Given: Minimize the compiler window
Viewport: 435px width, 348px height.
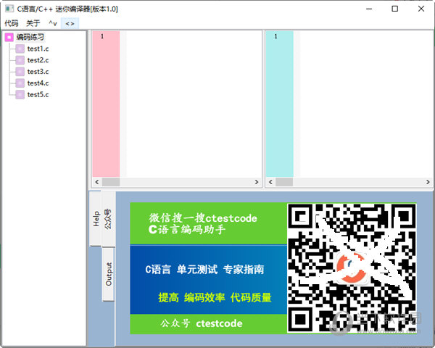Looking at the screenshot, I should pos(369,9).
